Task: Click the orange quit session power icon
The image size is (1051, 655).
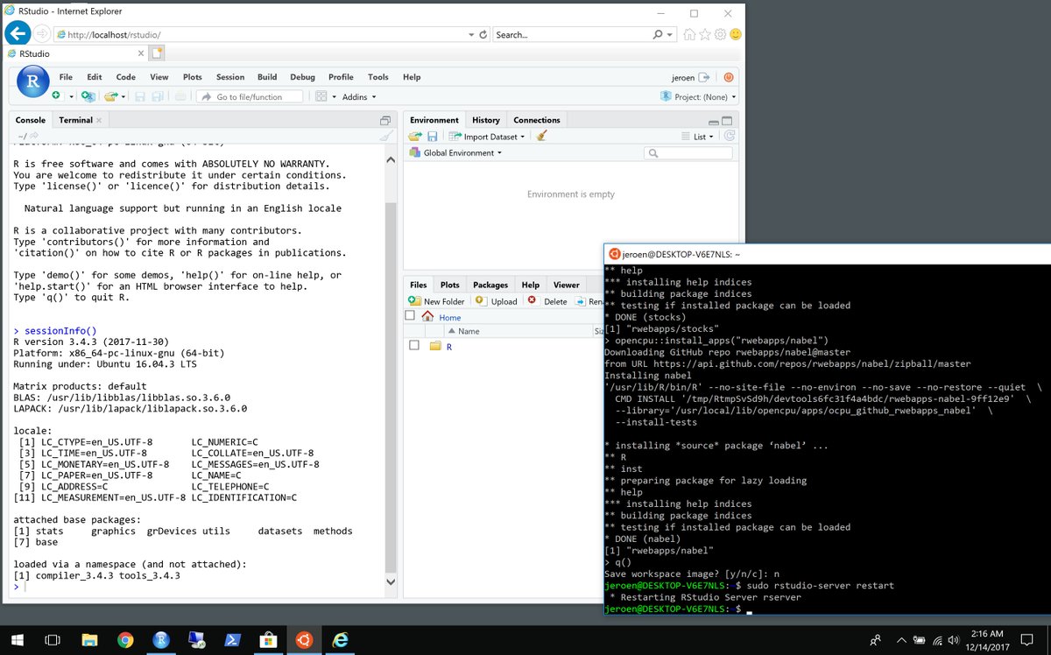Action: [728, 77]
